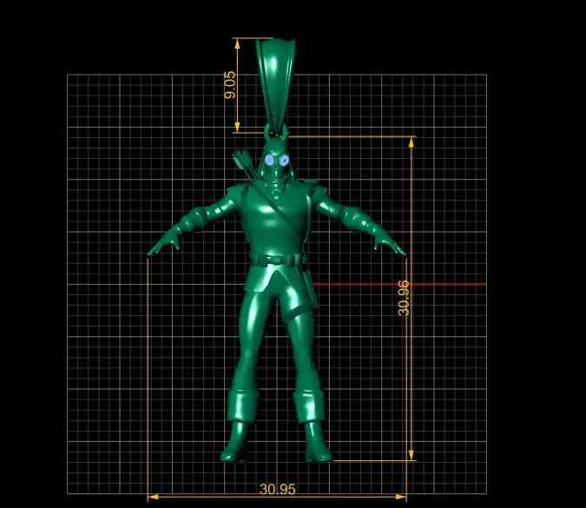Click the red horizontal axis line

point(399,284)
